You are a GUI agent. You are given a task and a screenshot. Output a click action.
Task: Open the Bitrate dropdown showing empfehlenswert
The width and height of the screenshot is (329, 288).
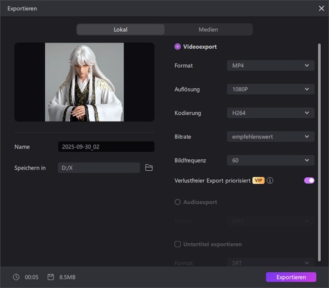click(x=270, y=136)
